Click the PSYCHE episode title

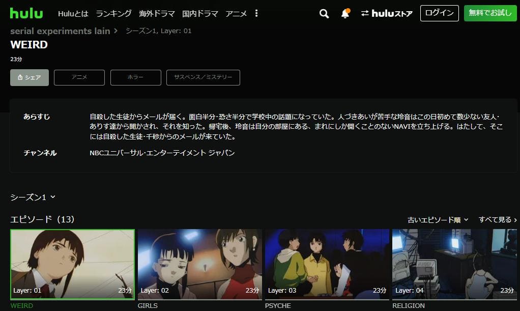click(x=278, y=306)
